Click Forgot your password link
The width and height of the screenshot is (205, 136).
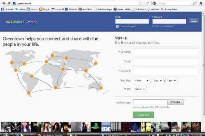163,26
